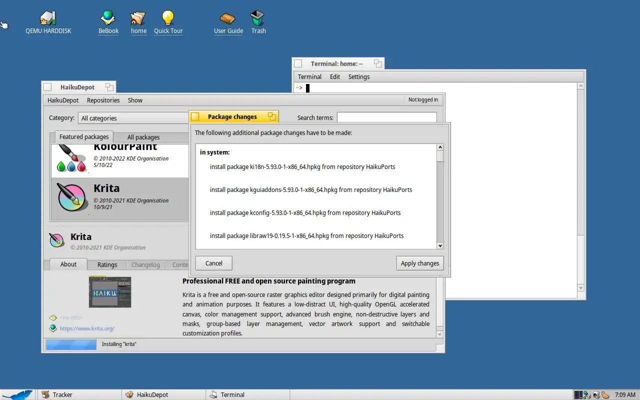Open the QEMU HARDDISK desktop icon
Viewport: 640px width, 400px height.
48,18
